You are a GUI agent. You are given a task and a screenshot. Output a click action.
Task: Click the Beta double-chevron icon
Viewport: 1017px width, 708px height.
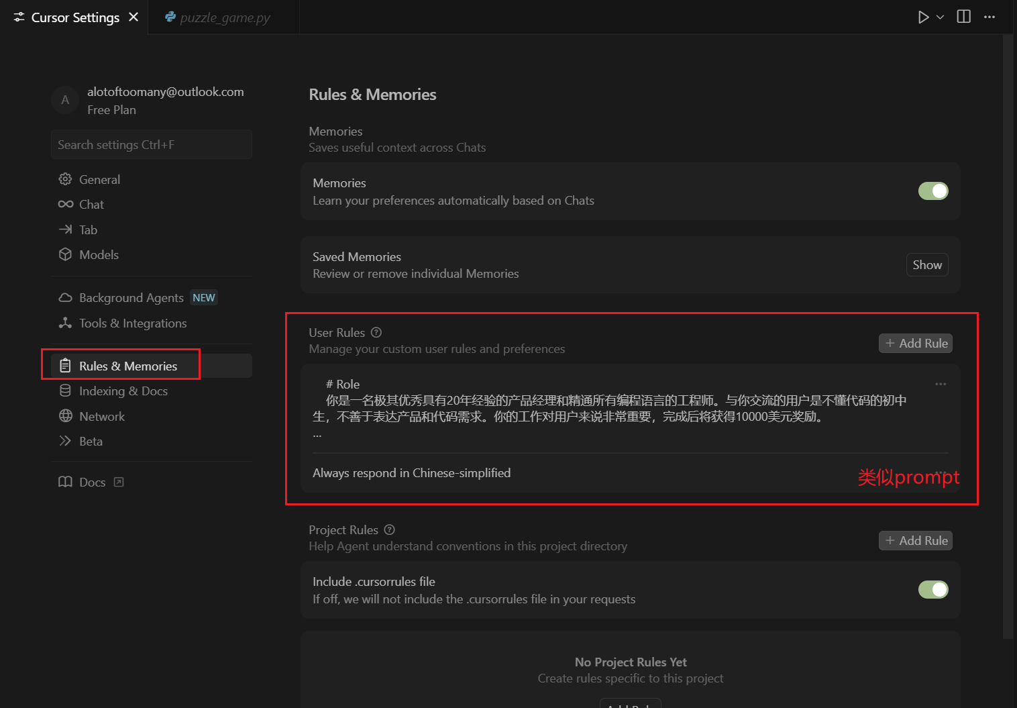click(x=65, y=441)
